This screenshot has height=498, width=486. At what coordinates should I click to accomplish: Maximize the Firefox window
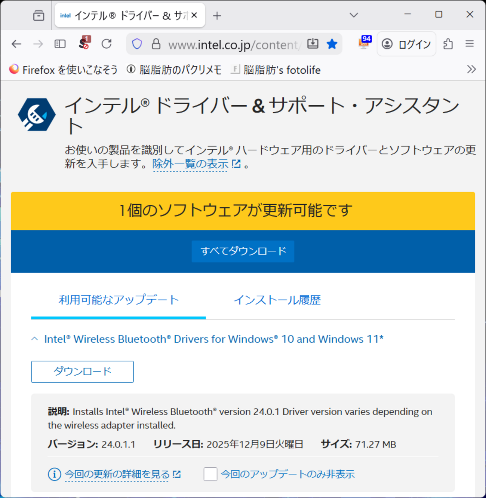tap(439, 14)
